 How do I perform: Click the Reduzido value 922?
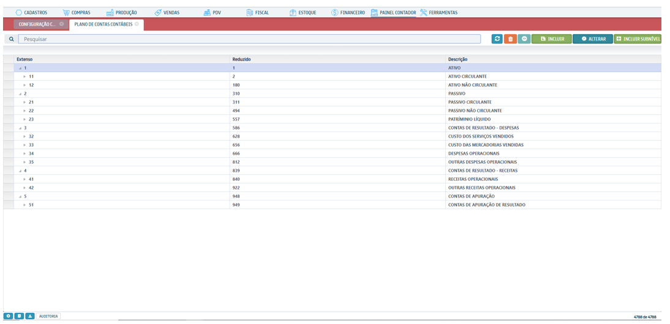[x=236, y=188]
